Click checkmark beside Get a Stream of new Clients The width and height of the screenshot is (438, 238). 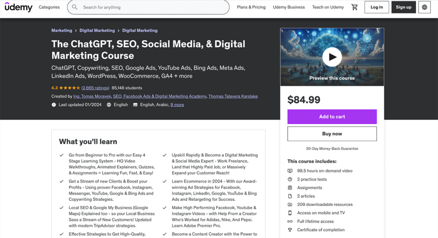click(x=62, y=181)
